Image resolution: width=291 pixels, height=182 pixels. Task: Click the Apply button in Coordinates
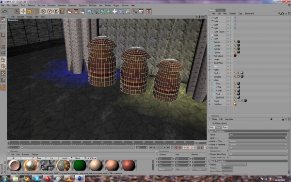199,169
